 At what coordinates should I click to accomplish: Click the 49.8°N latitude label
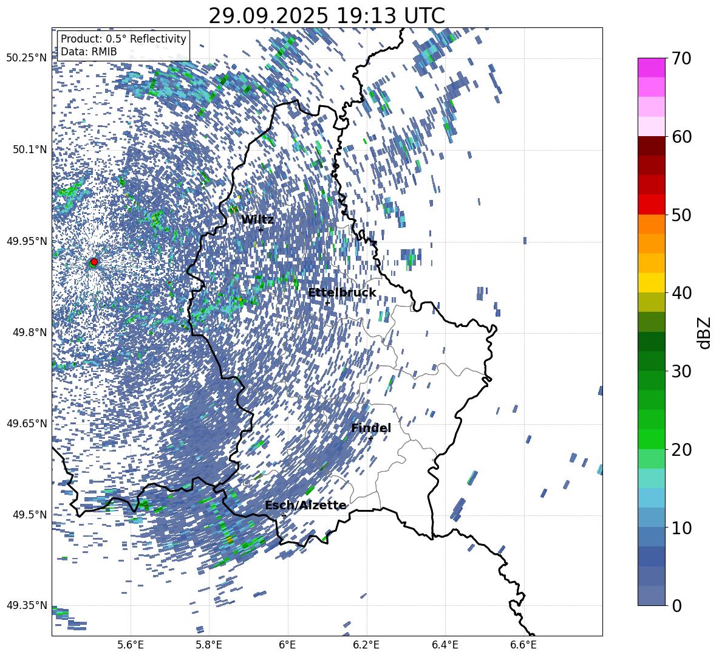[30, 332]
